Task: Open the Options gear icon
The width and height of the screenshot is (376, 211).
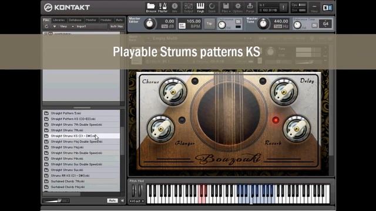Action: pyautogui.click(x=238, y=8)
